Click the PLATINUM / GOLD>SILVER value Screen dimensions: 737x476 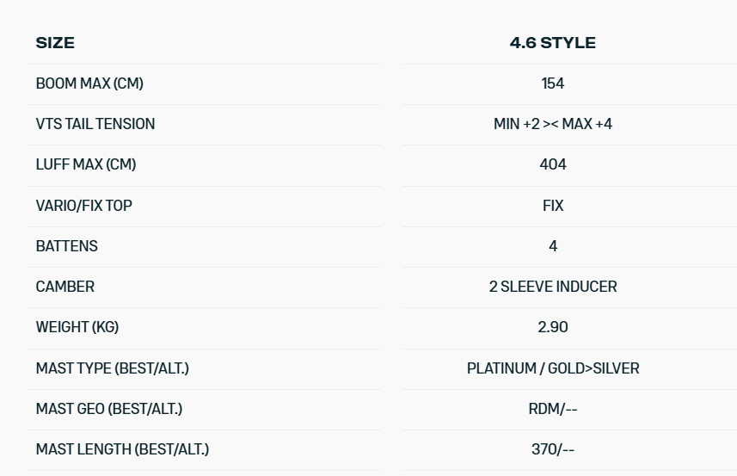pyautogui.click(x=552, y=368)
